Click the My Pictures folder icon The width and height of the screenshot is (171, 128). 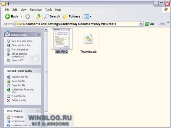click(9, 117)
